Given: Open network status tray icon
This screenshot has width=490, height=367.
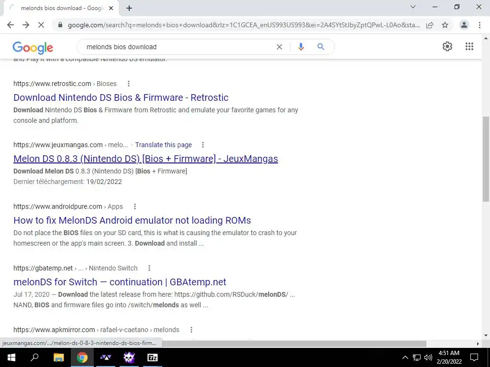Looking at the screenshot, I should coord(417,357).
